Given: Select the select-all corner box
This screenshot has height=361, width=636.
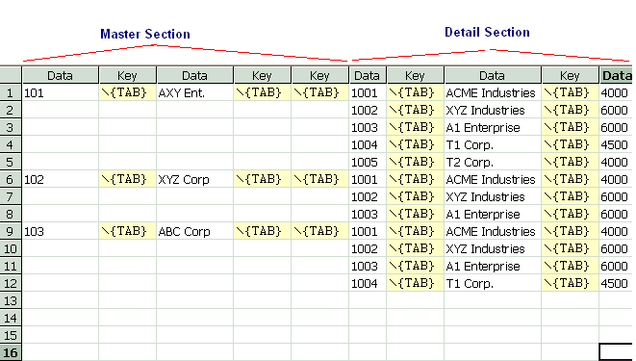Looking at the screenshot, I should pyautogui.click(x=11, y=75).
